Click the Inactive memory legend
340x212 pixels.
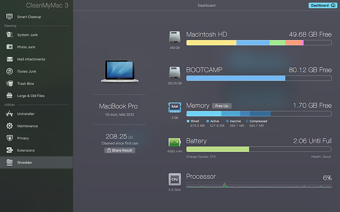coord(235,123)
